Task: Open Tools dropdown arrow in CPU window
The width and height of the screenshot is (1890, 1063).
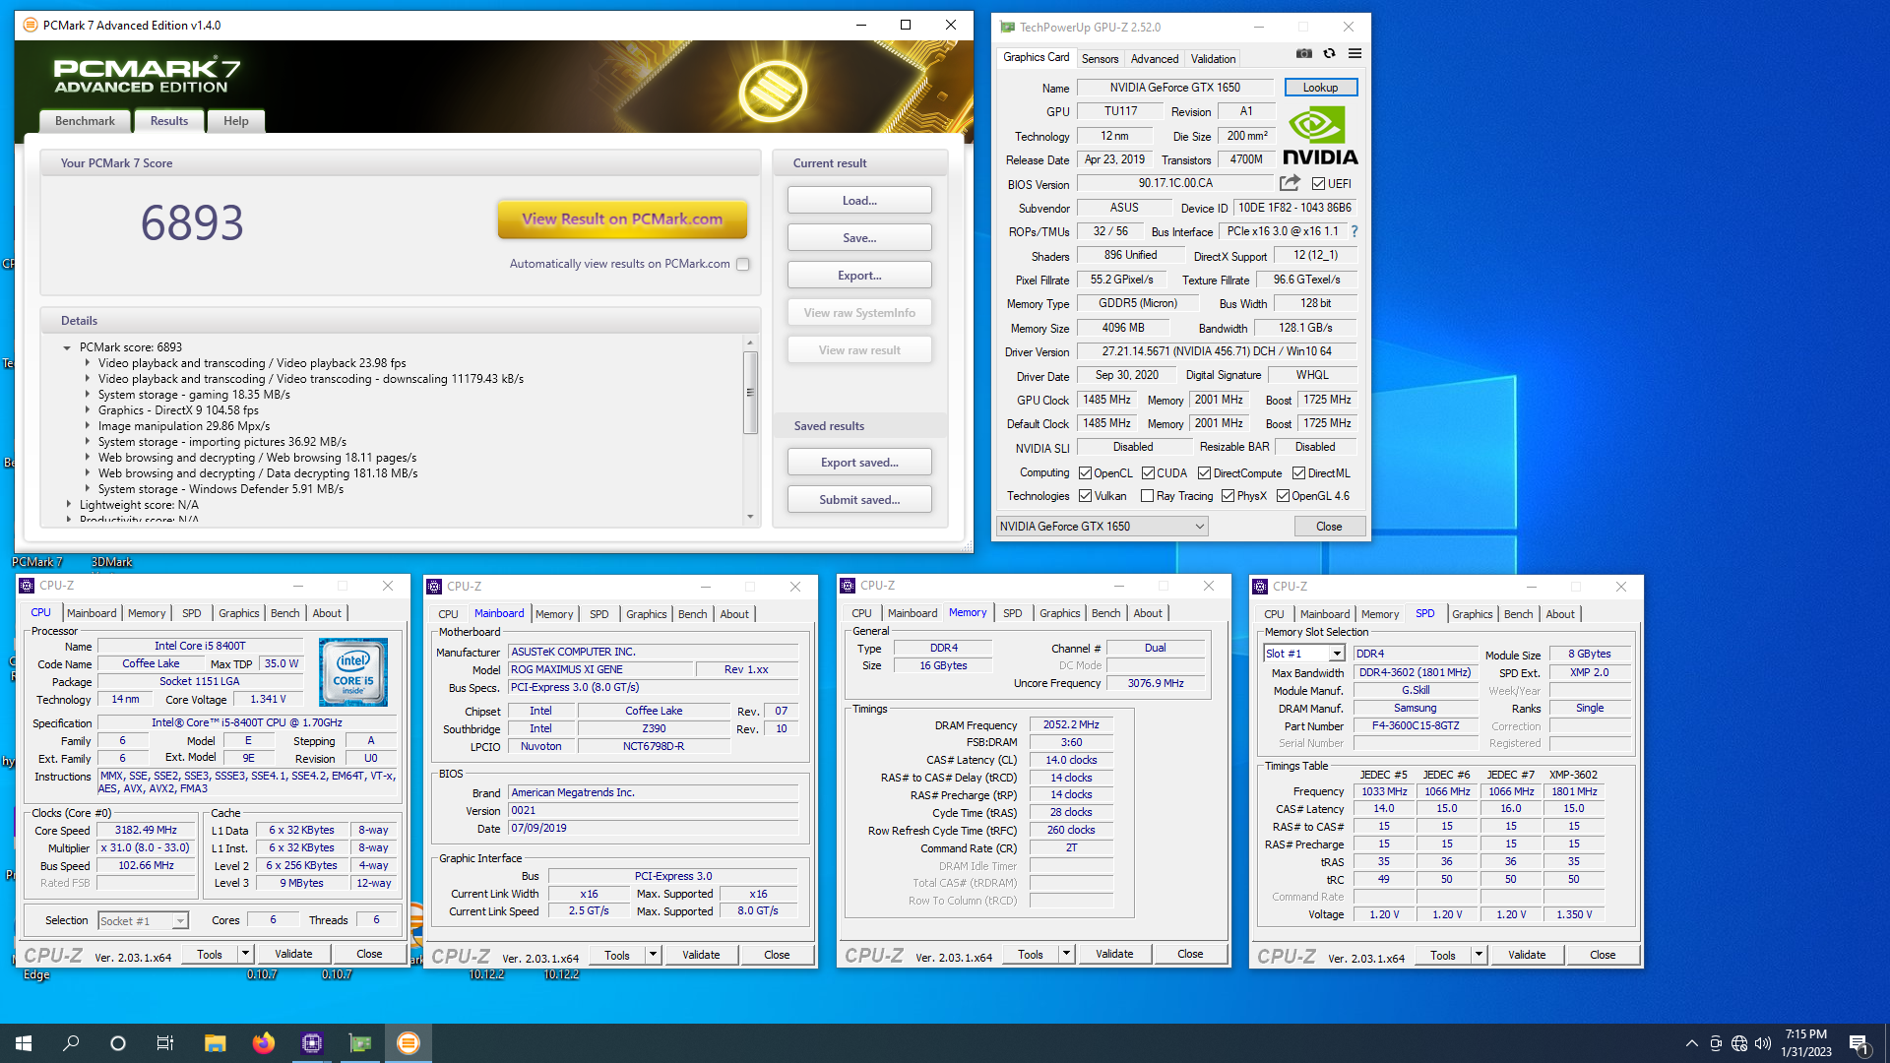Action: point(246,954)
